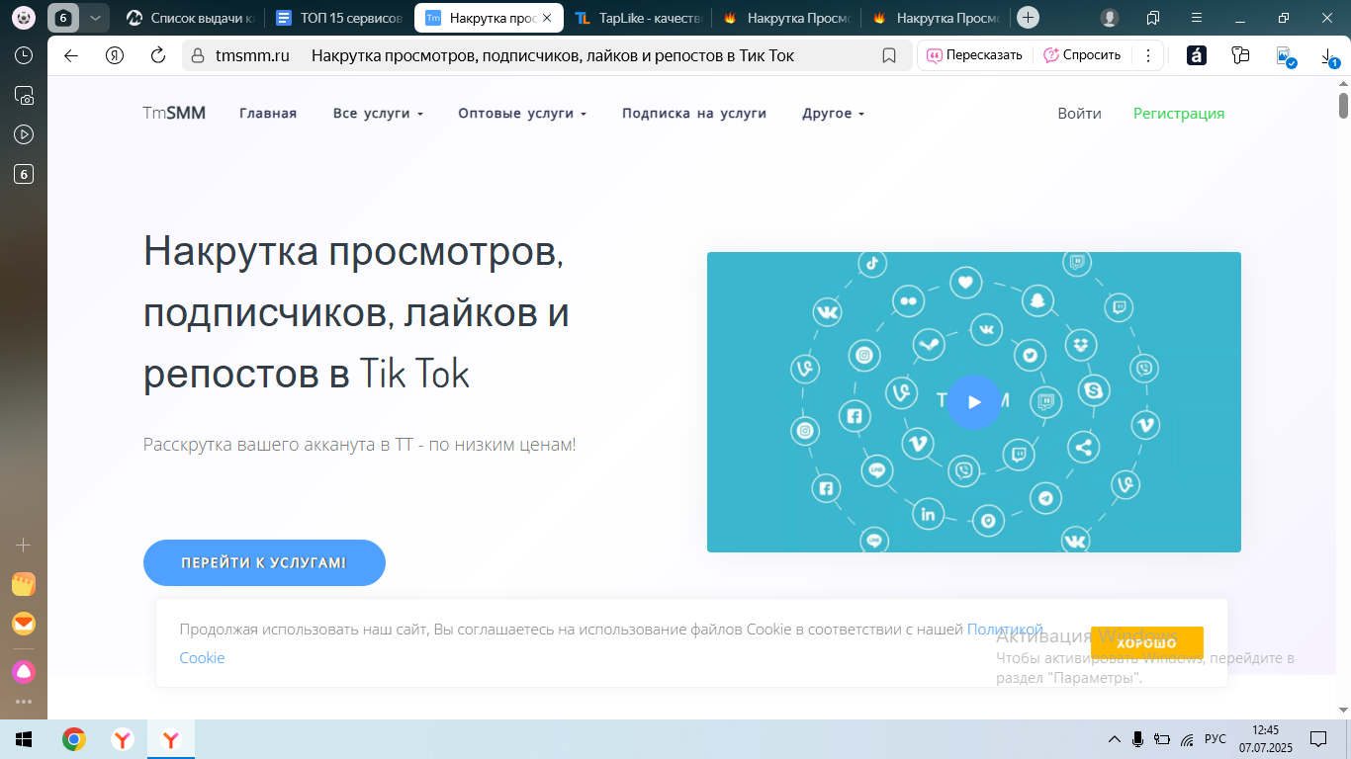1351x759 pixels.
Task: Open Windows notification center icon
Action: (x=1318, y=739)
